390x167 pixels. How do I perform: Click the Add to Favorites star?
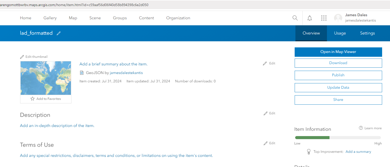[33, 99]
